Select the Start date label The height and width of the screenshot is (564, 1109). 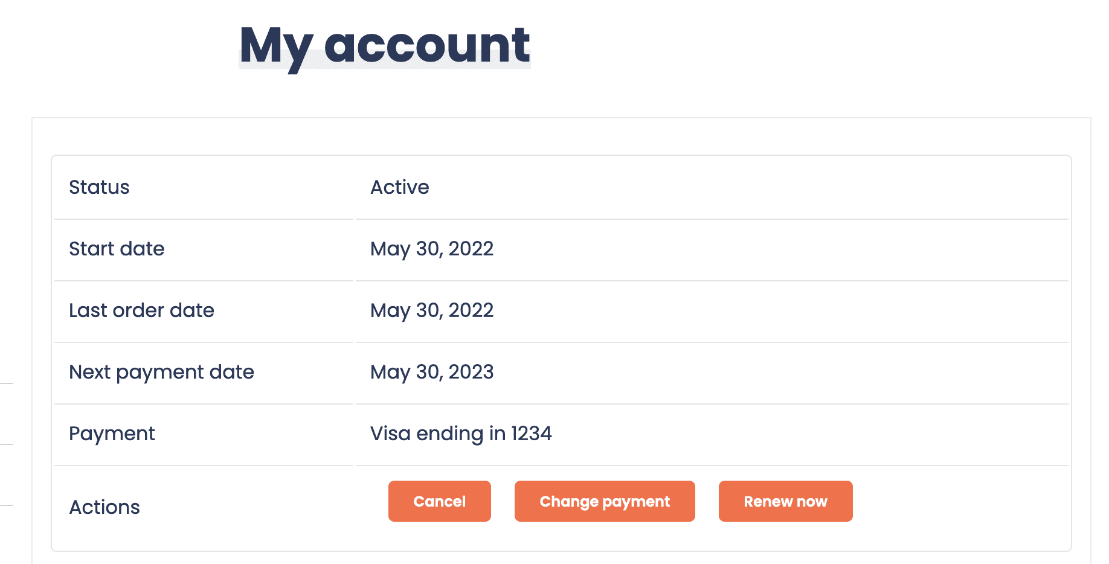point(117,249)
